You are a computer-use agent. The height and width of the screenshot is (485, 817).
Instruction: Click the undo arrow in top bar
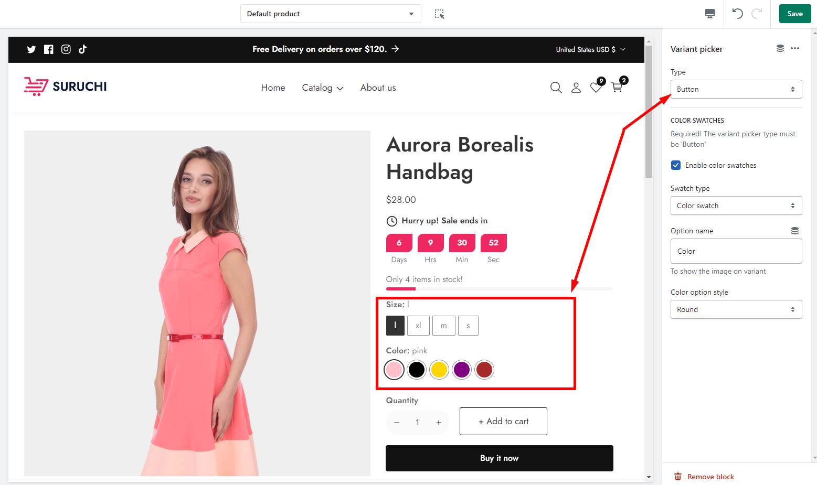[x=737, y=14]
